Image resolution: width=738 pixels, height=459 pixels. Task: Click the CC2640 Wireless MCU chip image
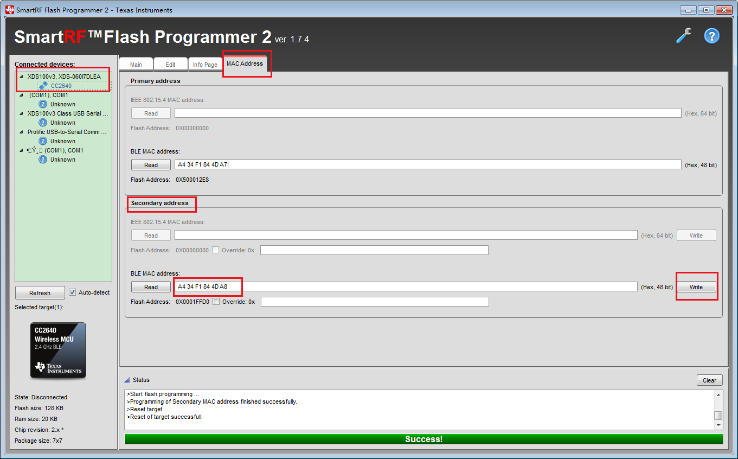(x=58, y=350)
